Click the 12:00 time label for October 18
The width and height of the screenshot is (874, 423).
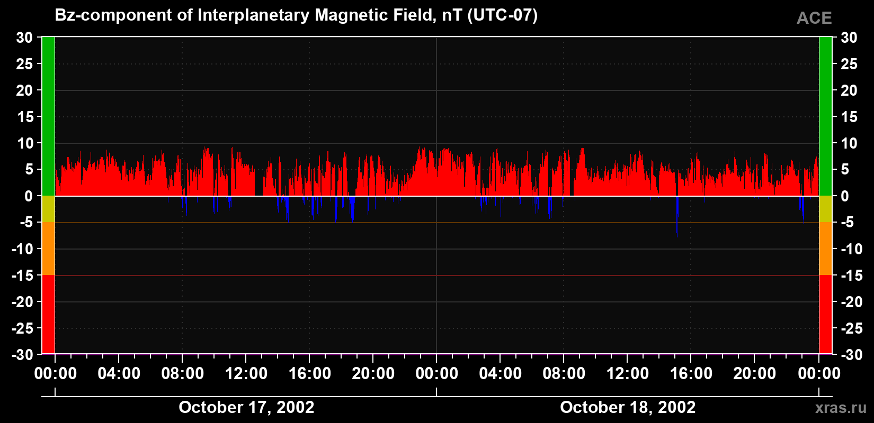pyautogui.click(x=628, y=374)
